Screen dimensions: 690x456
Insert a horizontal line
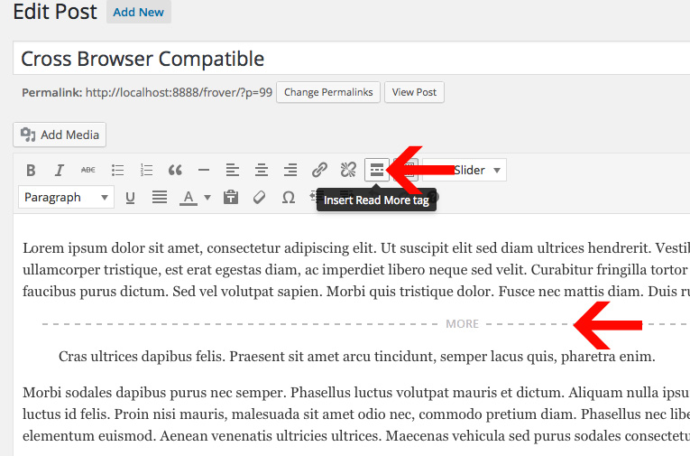coord(204,170)
